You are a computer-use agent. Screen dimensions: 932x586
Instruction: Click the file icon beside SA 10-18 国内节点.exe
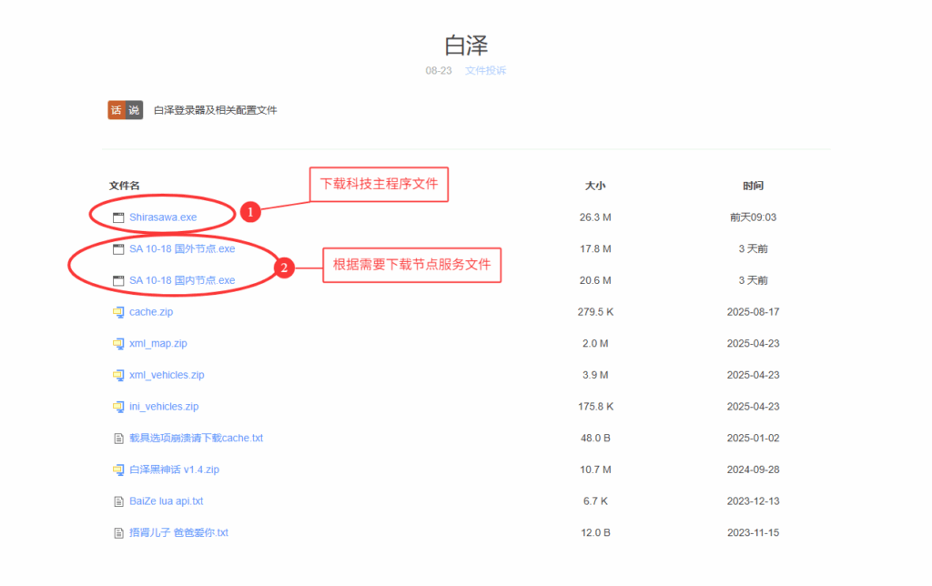(117, 280)
